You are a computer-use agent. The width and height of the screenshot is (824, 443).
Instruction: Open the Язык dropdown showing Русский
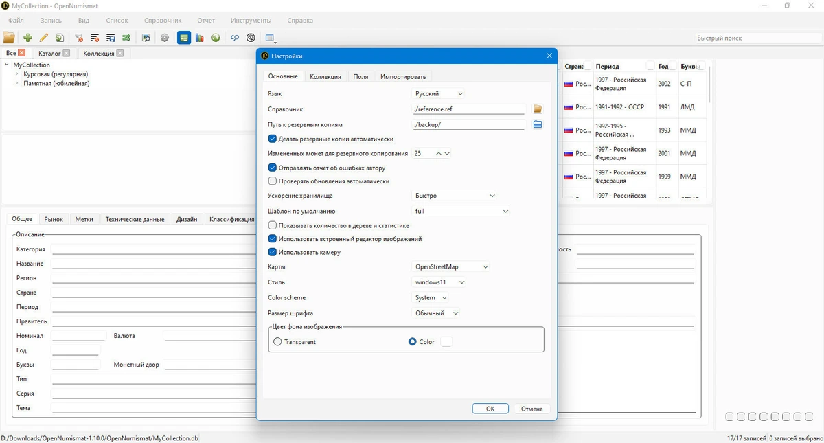[439, 93]
